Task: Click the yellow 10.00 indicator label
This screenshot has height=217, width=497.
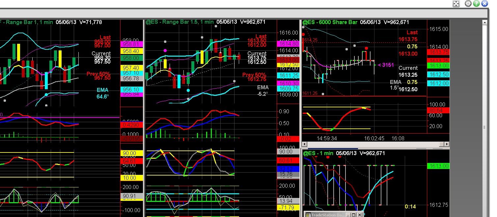Action: (x=132, y=178)
